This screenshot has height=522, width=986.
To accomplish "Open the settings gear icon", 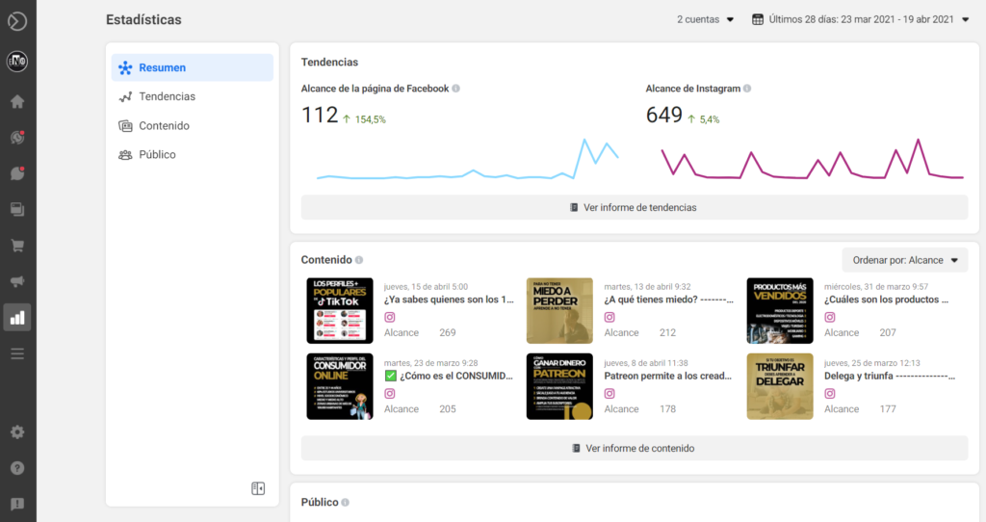I will tap(17, 432).
